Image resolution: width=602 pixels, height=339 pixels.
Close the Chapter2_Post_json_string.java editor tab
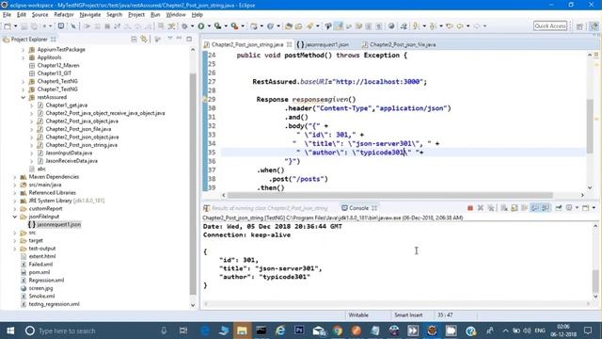[289, 44]
